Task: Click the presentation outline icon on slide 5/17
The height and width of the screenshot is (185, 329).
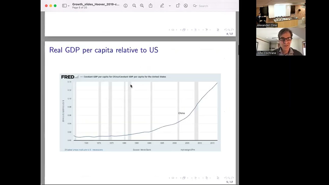Action: coord(218,178)
